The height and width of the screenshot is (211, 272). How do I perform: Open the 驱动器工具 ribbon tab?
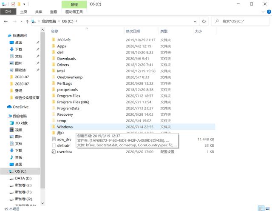(x=74, y=12)
